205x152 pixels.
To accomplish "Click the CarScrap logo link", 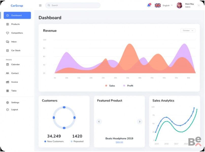I will (17, 6).
